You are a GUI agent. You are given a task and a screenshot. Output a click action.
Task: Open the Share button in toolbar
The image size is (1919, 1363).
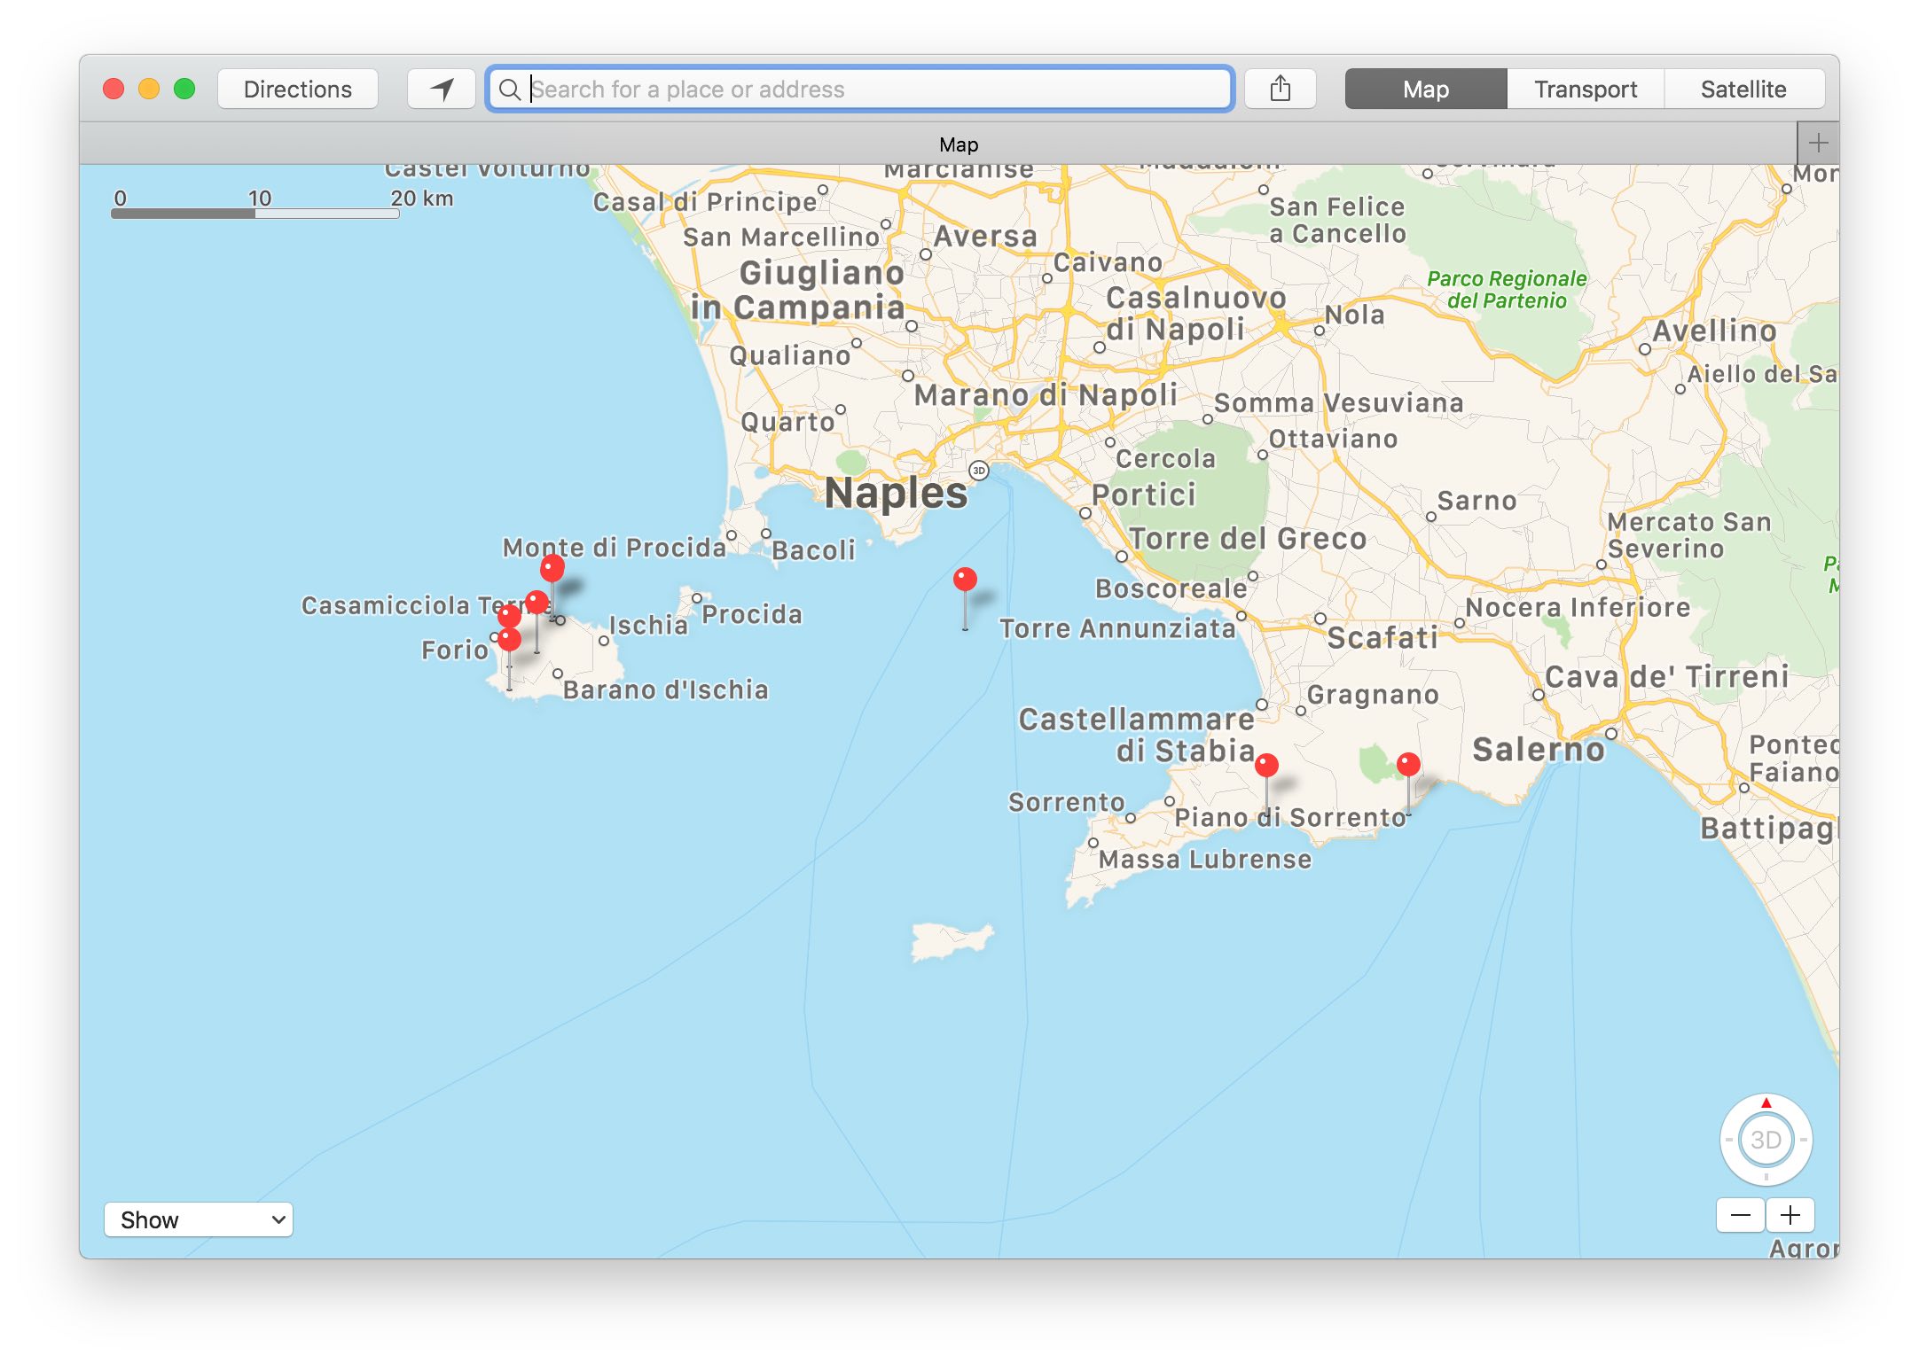click(1280, 89)
